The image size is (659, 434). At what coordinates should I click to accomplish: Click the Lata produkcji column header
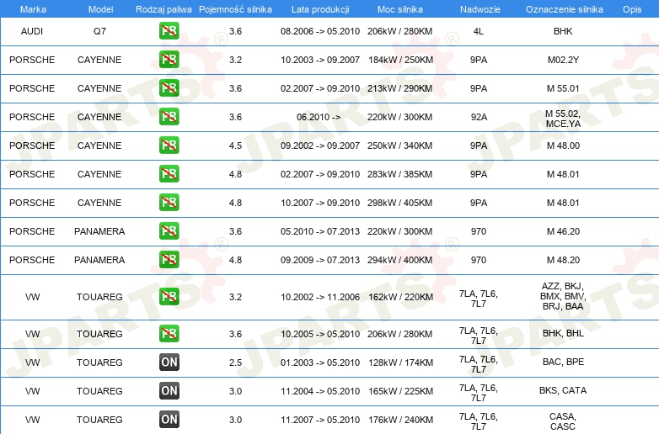click(x=320, y=9)
